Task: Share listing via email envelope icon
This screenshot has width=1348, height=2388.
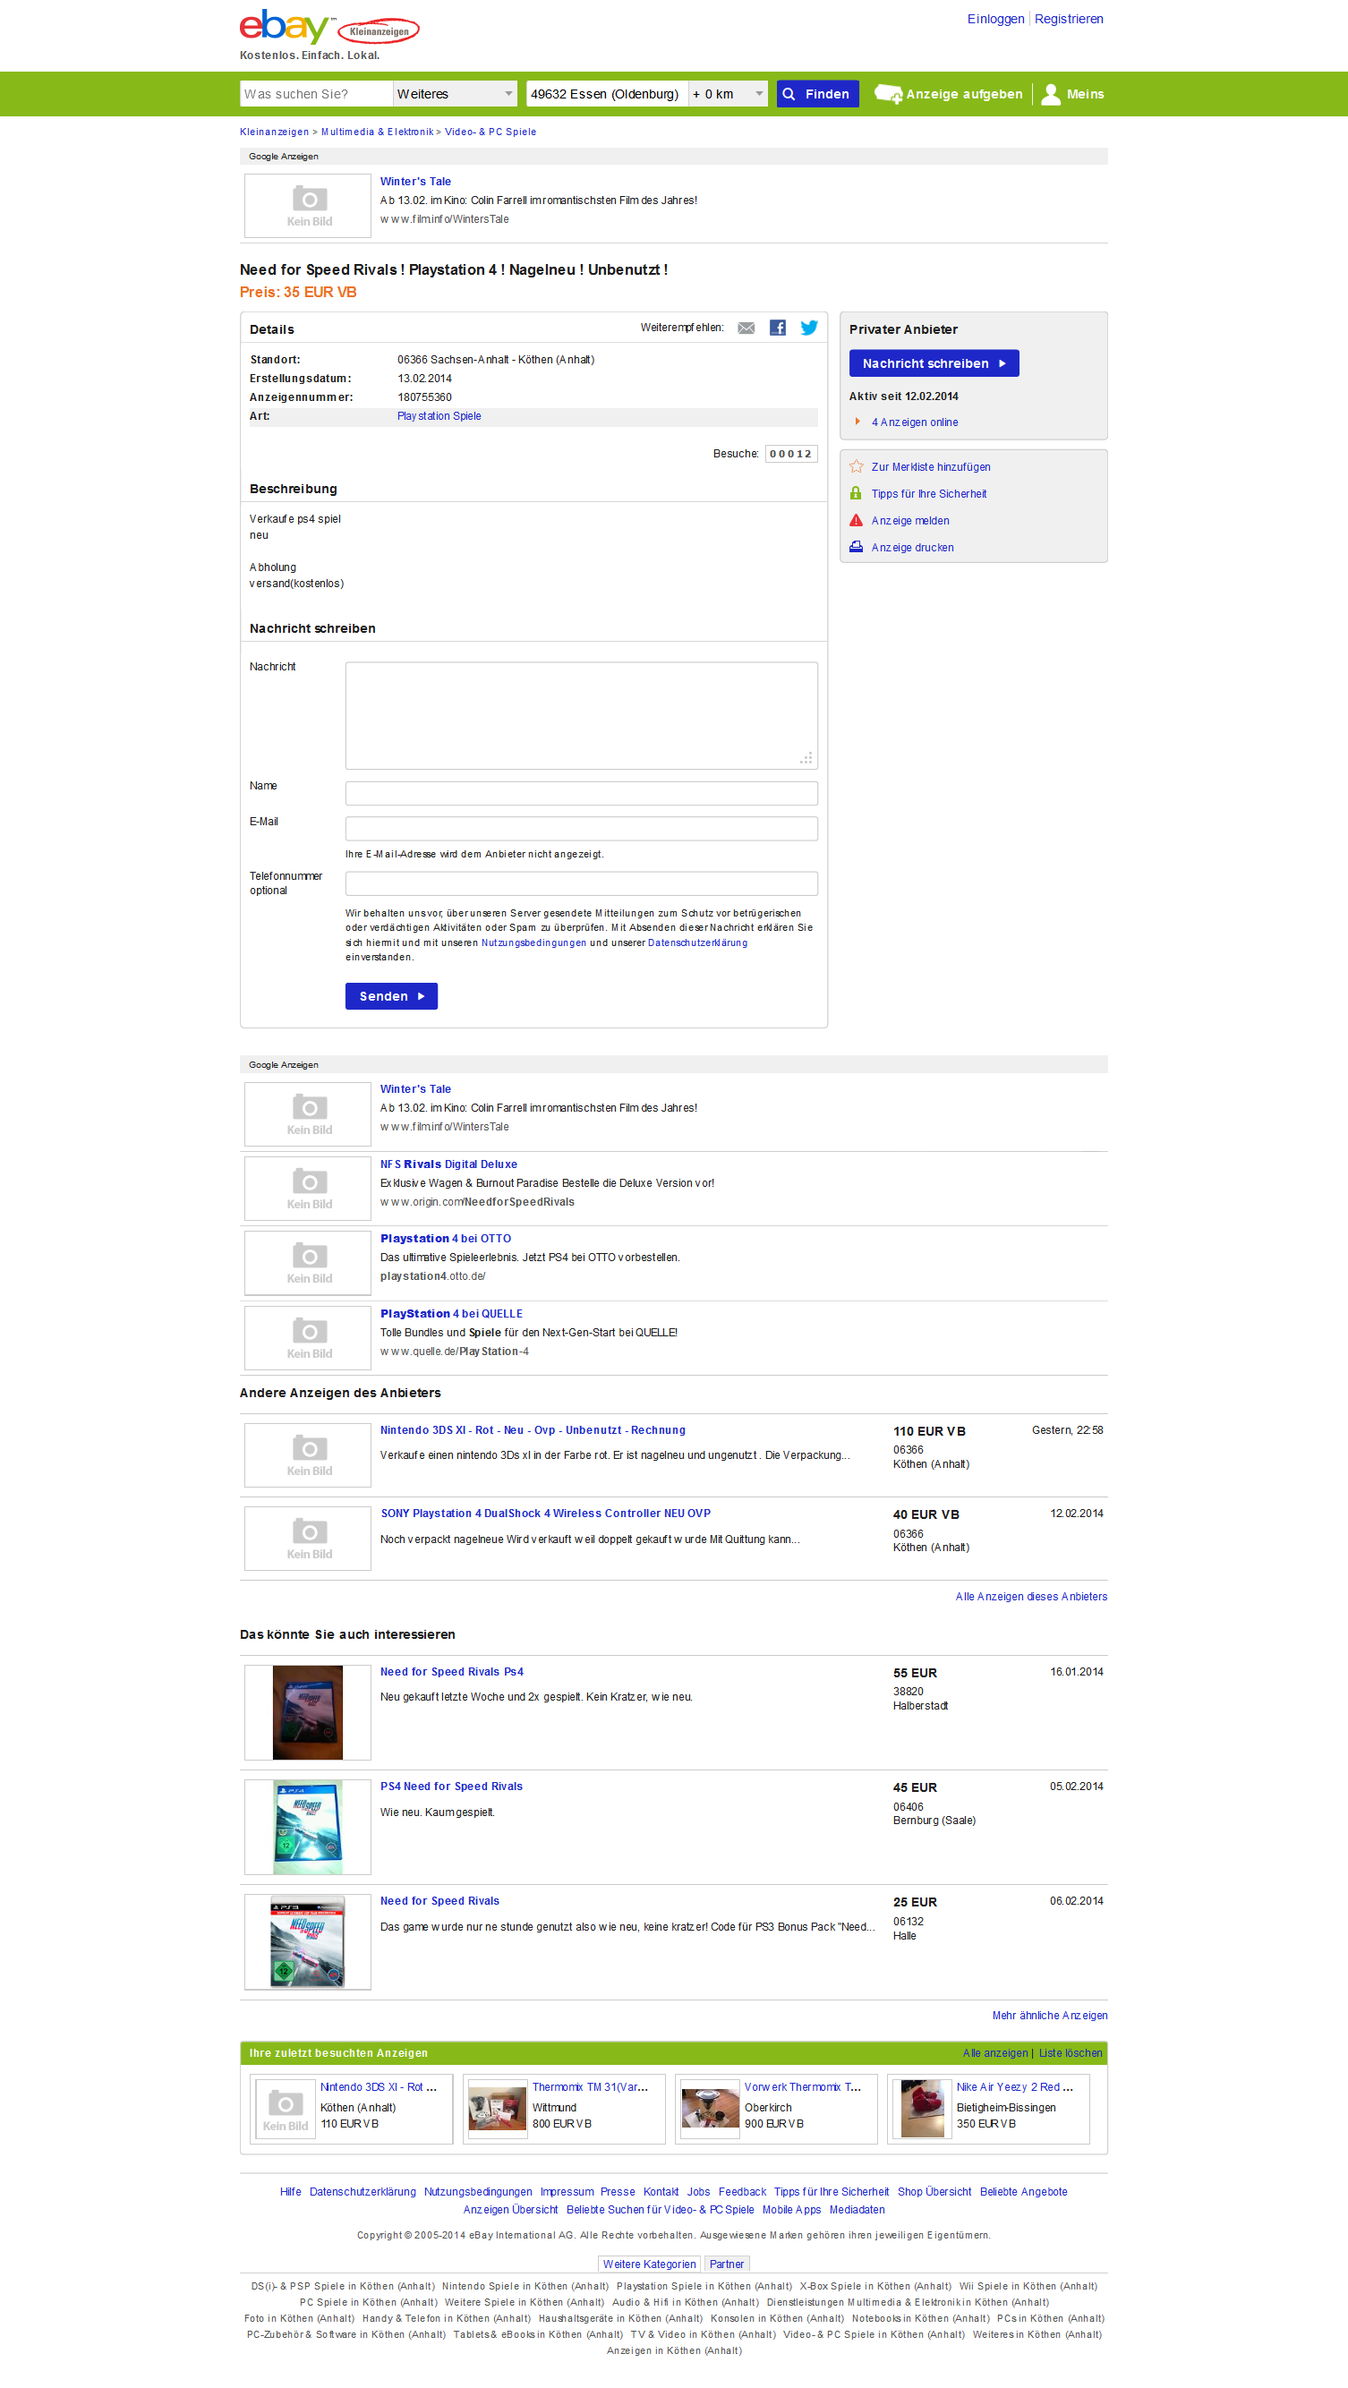Action: 747,328
